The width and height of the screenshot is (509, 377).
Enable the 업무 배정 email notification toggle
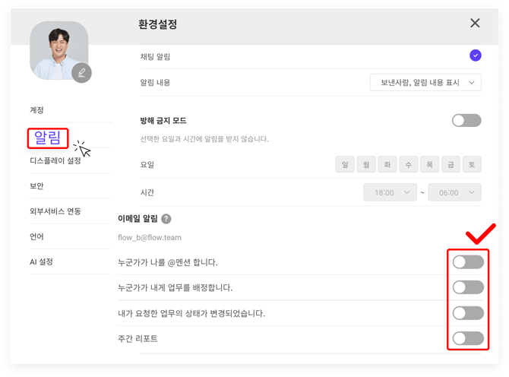click(467, 287)
